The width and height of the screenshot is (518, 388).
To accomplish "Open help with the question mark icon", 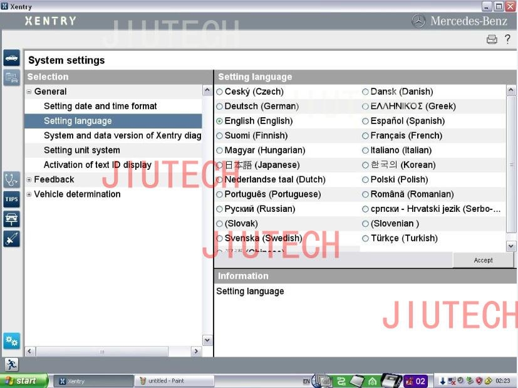I will (x=508, y=39).
